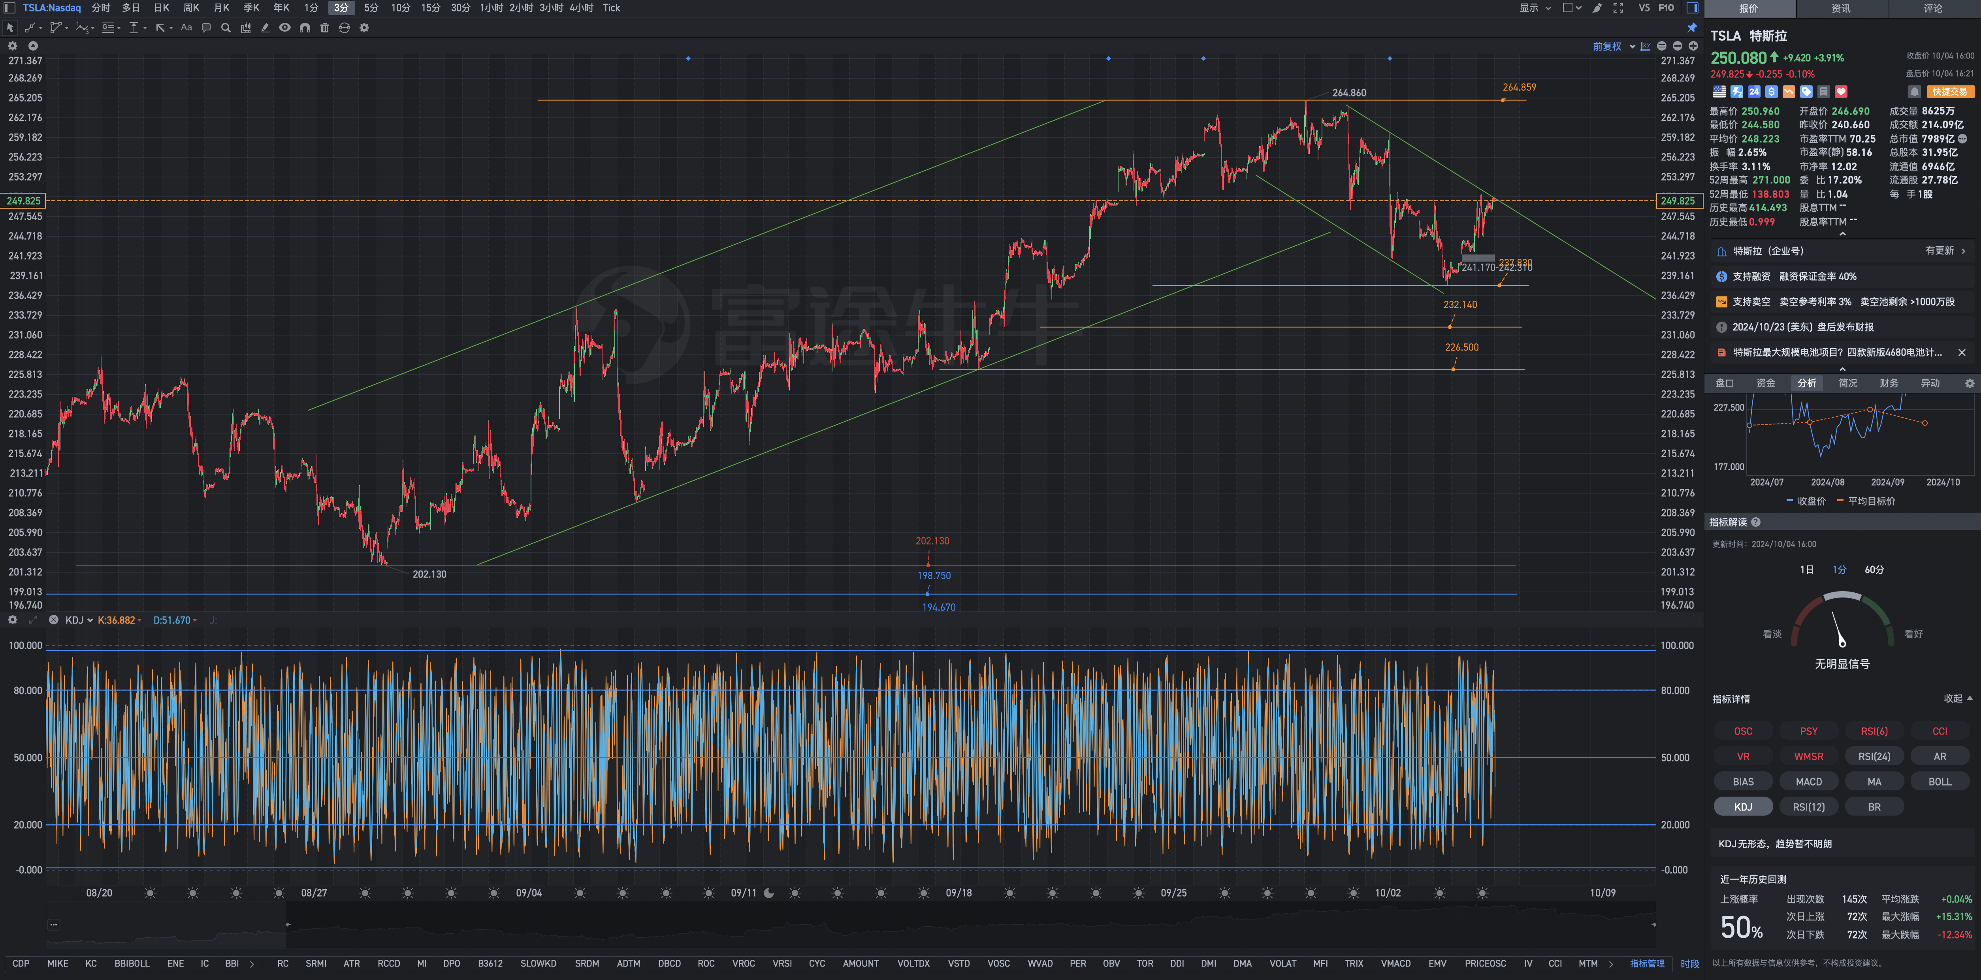Open the 前复权 adjustment dropdown

(1614, 46)
